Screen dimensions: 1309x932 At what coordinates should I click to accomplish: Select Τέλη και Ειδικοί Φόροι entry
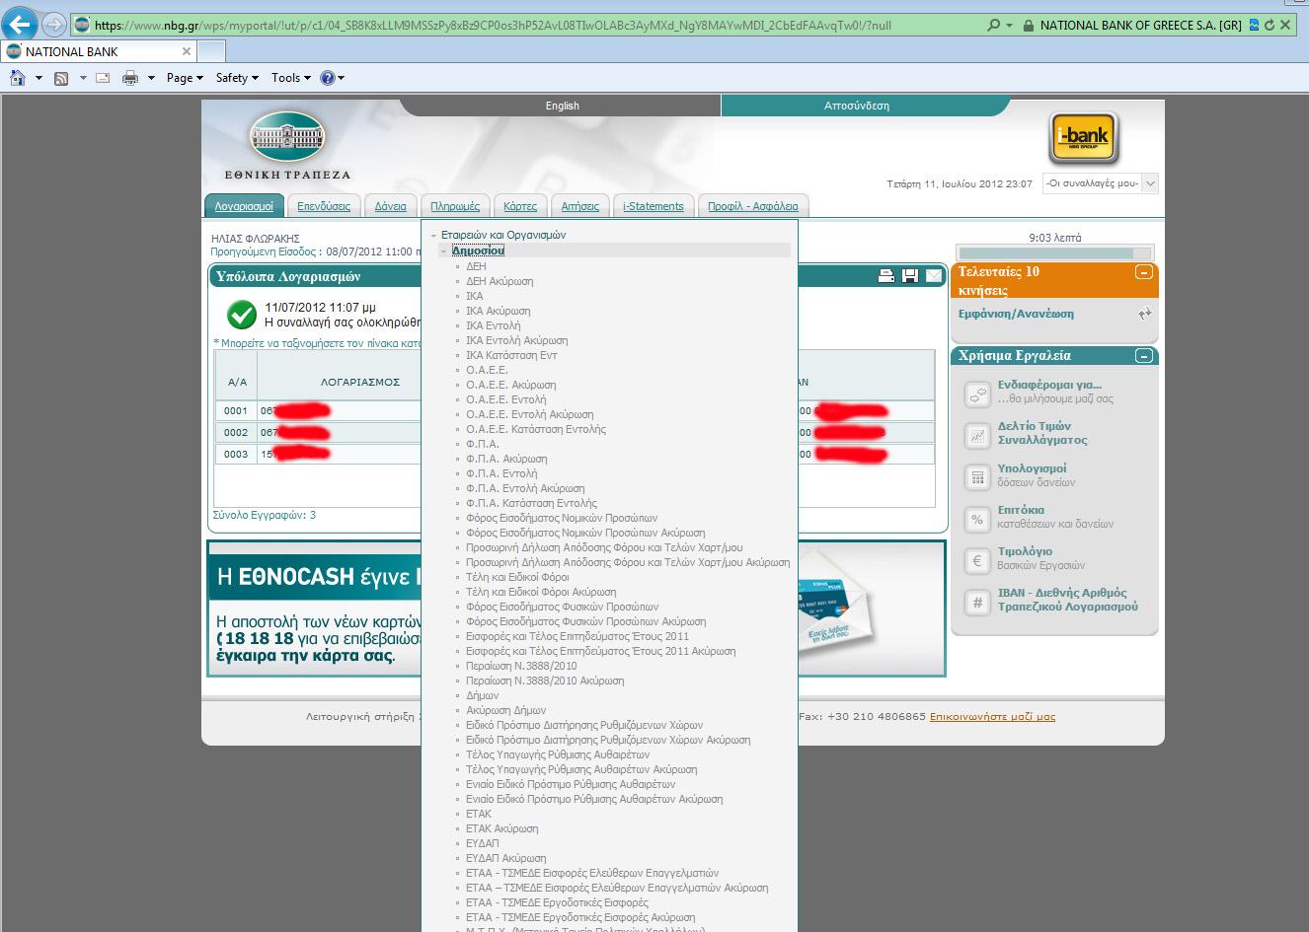click(x=517, y=577)
